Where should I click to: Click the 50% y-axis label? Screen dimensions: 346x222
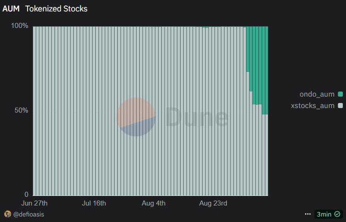click(x=22, y=110)
